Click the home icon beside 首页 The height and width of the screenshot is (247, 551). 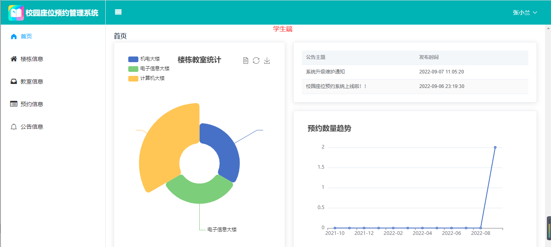coord(14,36)
